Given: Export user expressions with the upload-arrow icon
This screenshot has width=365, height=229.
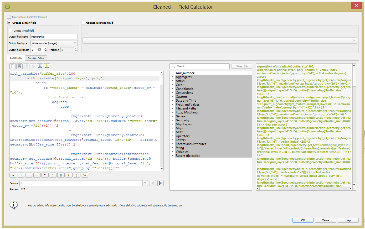Looking at the screenshot, I should pyautogui.click(x=47, y=66).
